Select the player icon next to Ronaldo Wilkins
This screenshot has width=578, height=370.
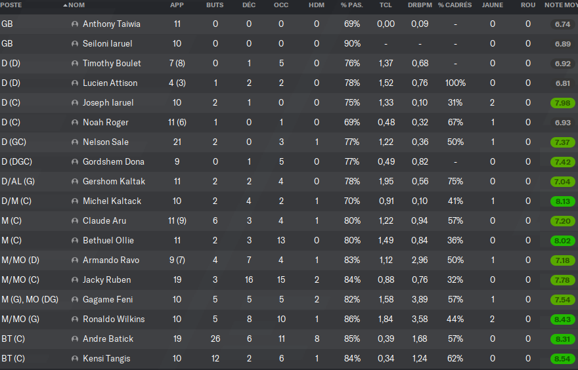click(75, 319)
